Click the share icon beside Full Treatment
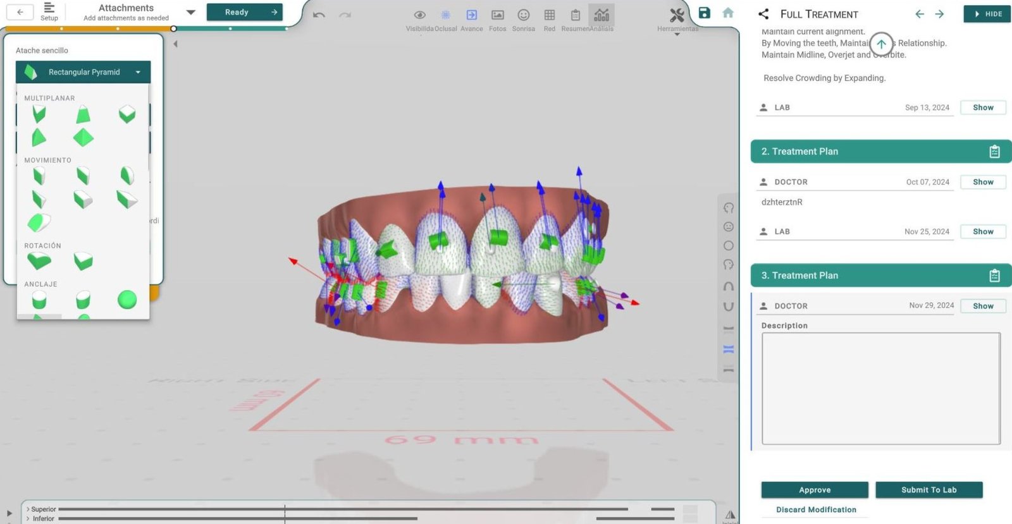Screen dimensions: 1012x524 click(763, 14)
